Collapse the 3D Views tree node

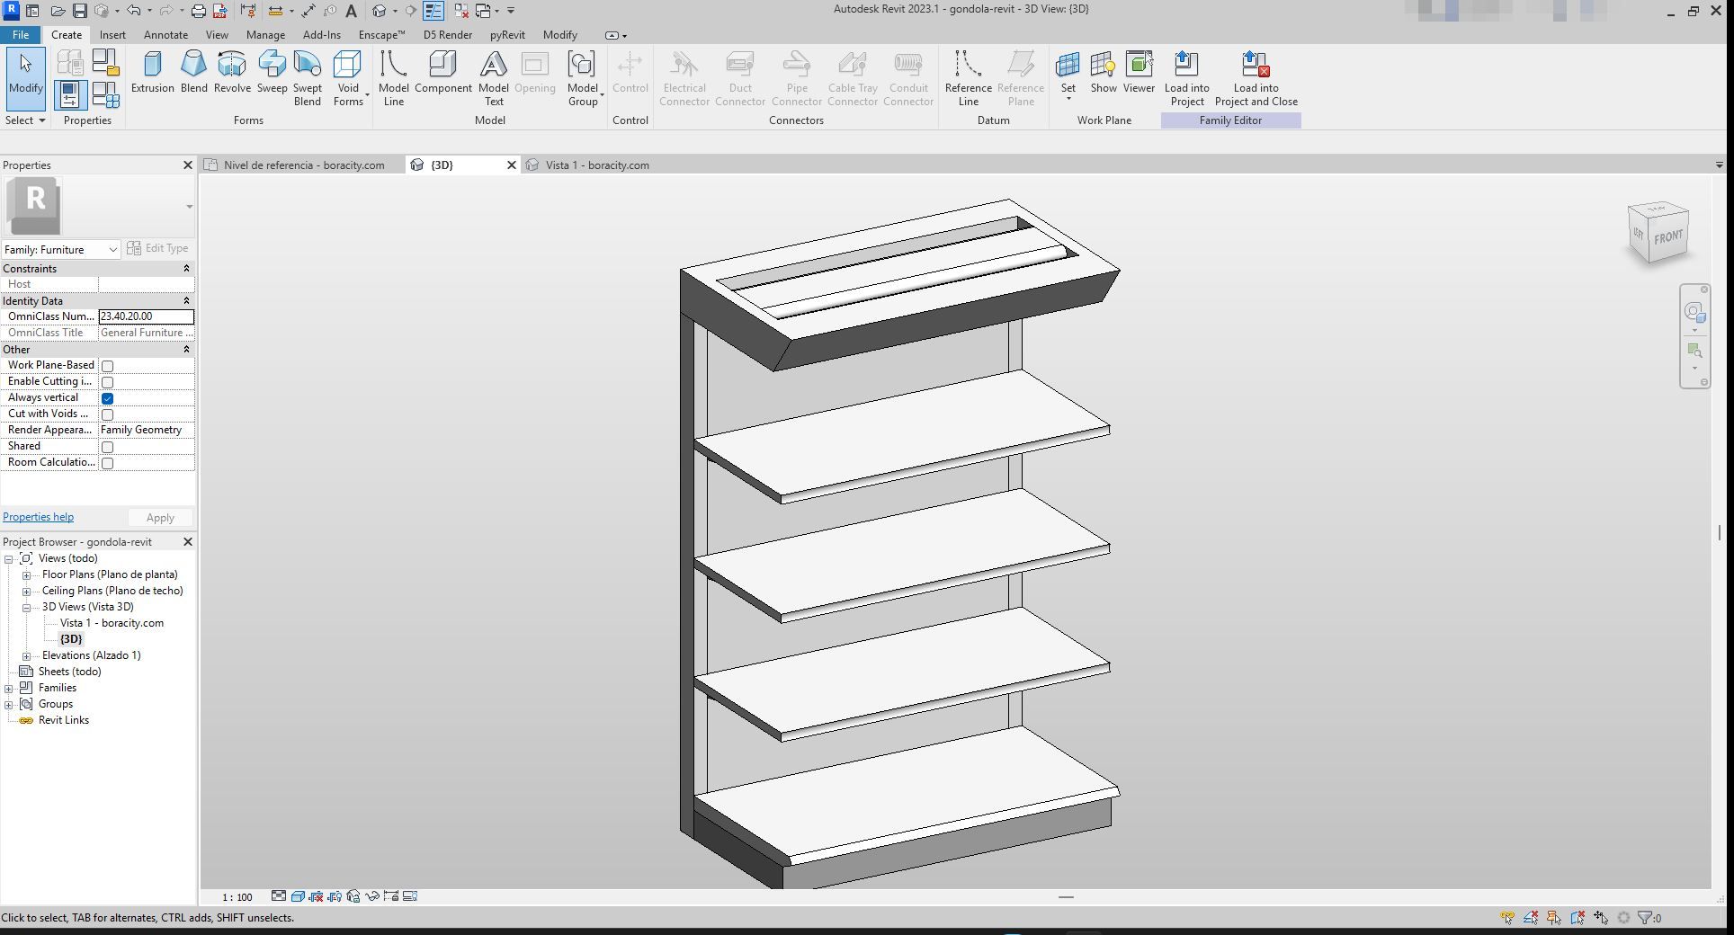click(x=27, y=608)
